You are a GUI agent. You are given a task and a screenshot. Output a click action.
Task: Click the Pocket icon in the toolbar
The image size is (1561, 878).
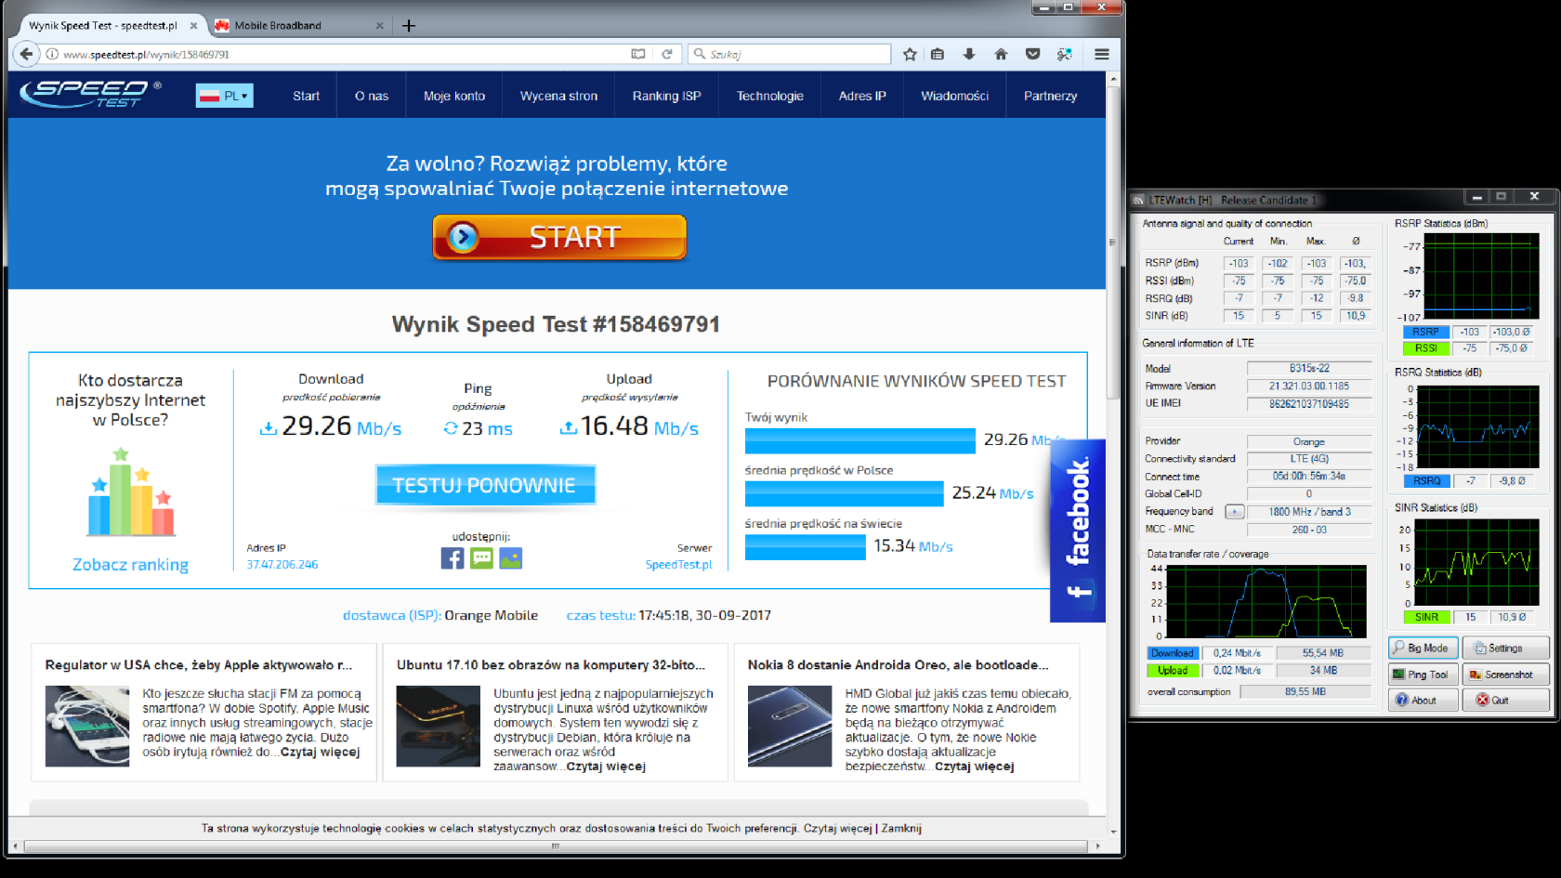[1032, 54]
